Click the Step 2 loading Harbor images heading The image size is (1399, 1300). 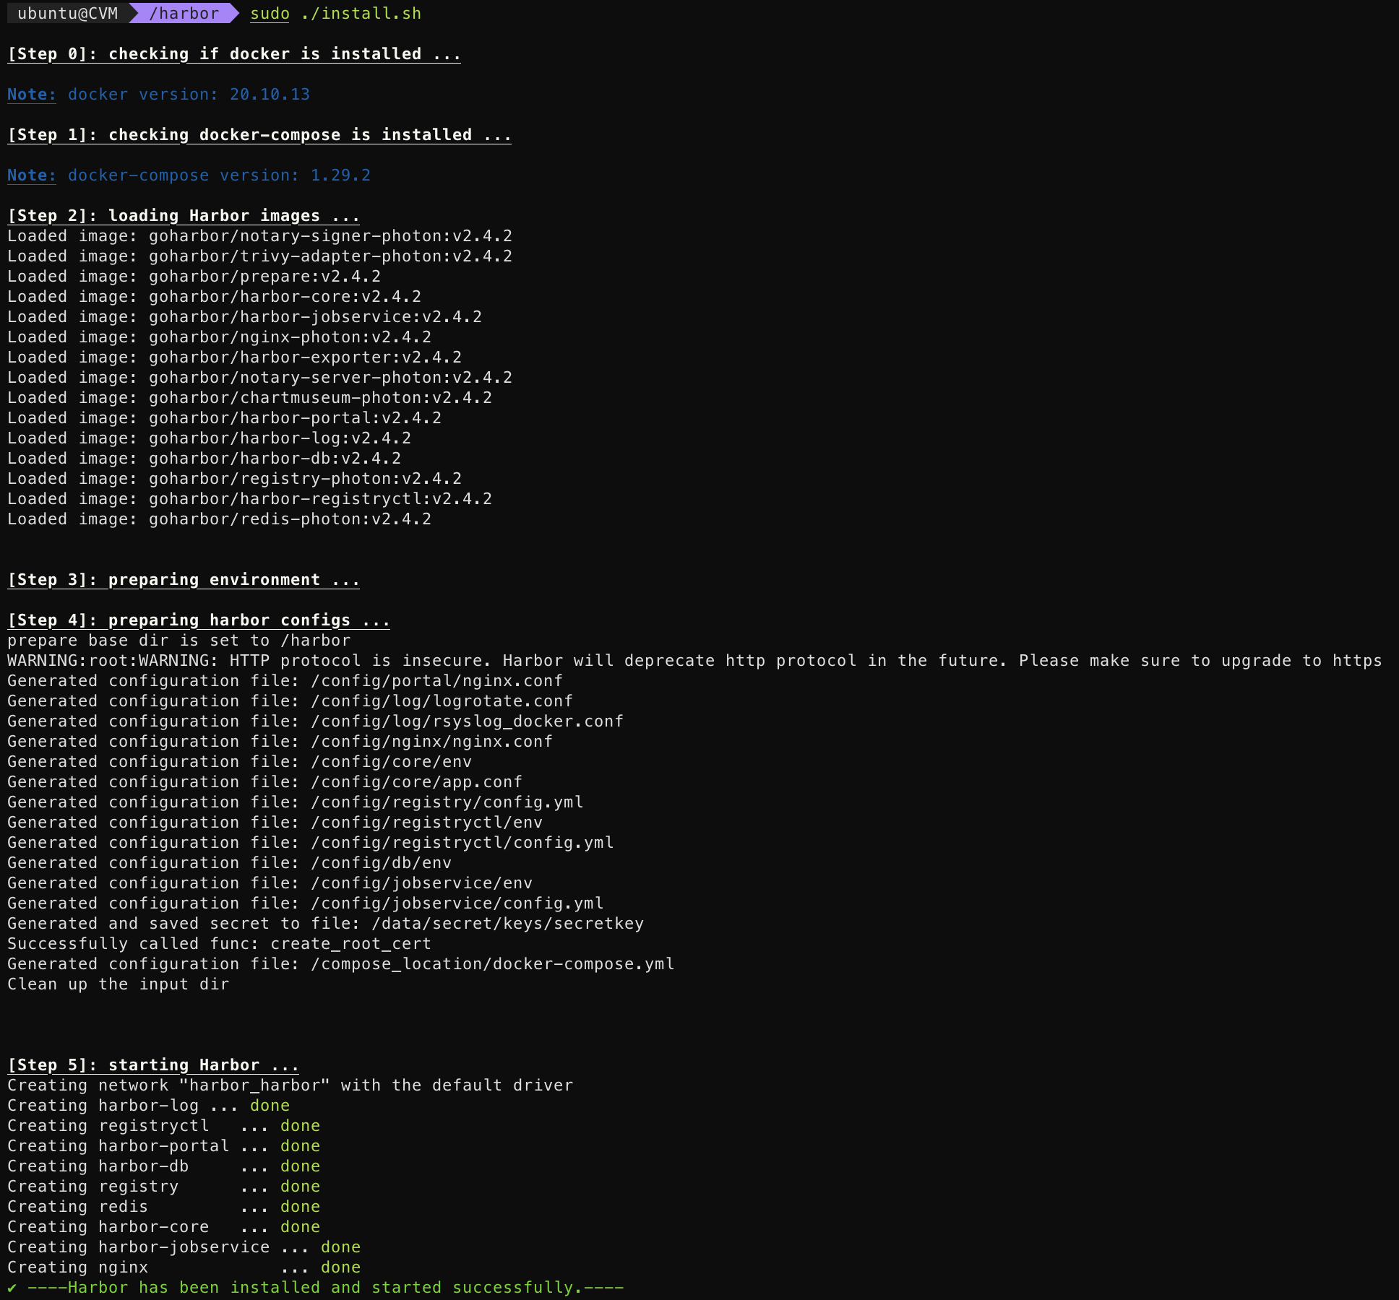(184, 216)
